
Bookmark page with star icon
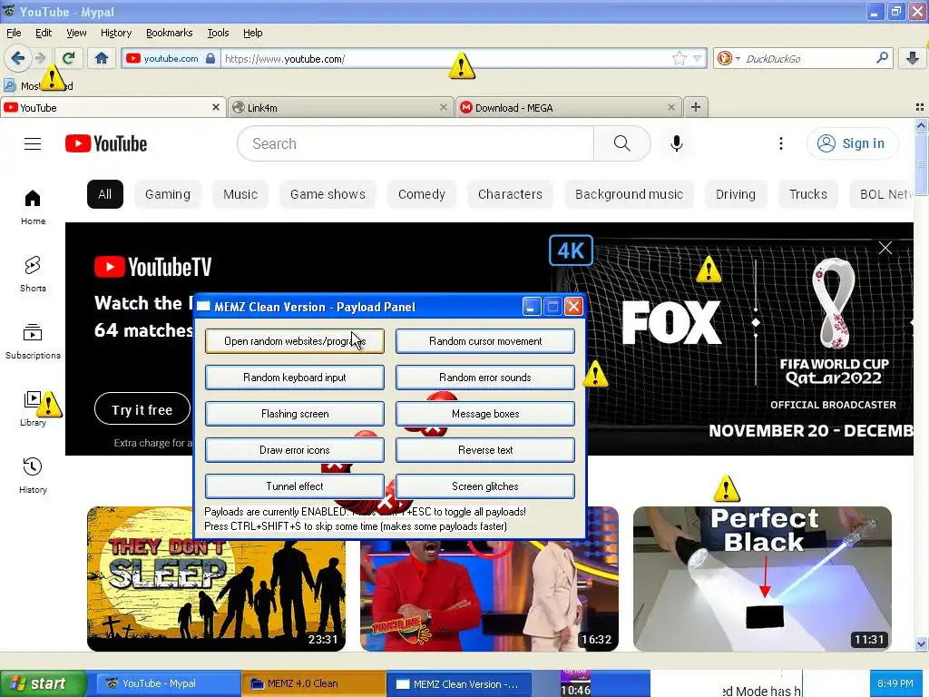point(679,58)
